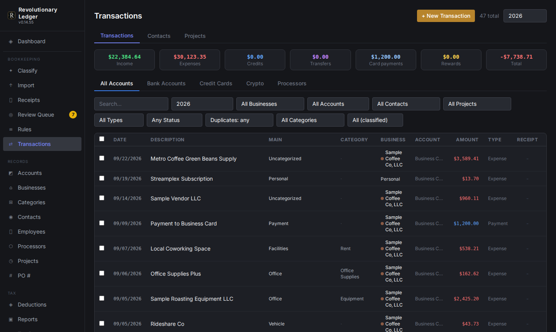Check the Streamplex Subscription row checkbox
This screenshot has height=332, width=556.
click(102, 178)
